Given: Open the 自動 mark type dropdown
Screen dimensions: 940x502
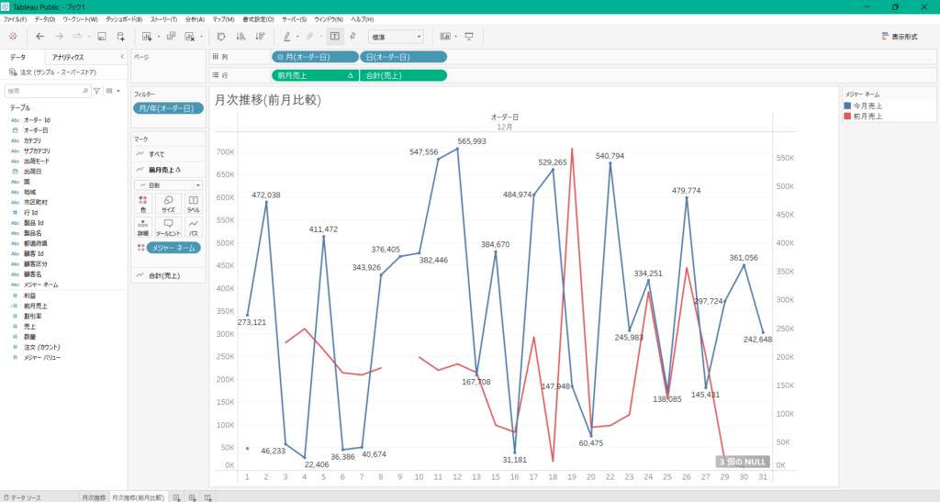Looking at the screenshot, I should 169,185.
